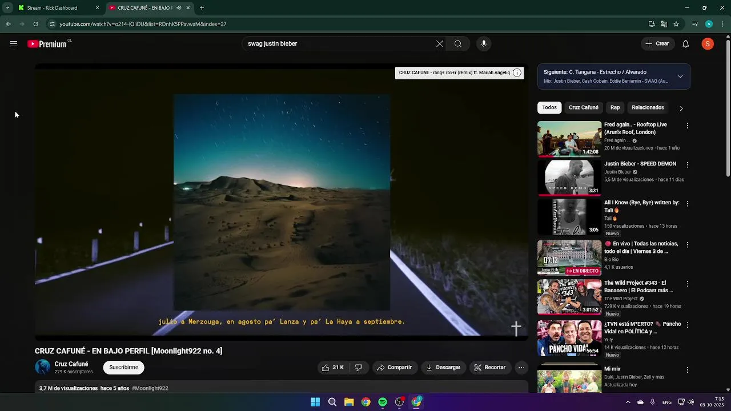Viewport: 731px width, 411px height.
Task: Open the Windows Start menu
Action: tap(315, 402)
